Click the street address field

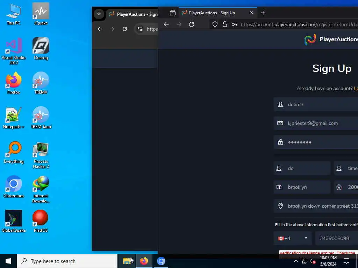coord(316,206)
